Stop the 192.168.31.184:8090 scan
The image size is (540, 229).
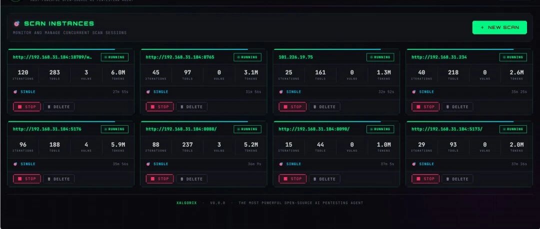click(292, 179)
